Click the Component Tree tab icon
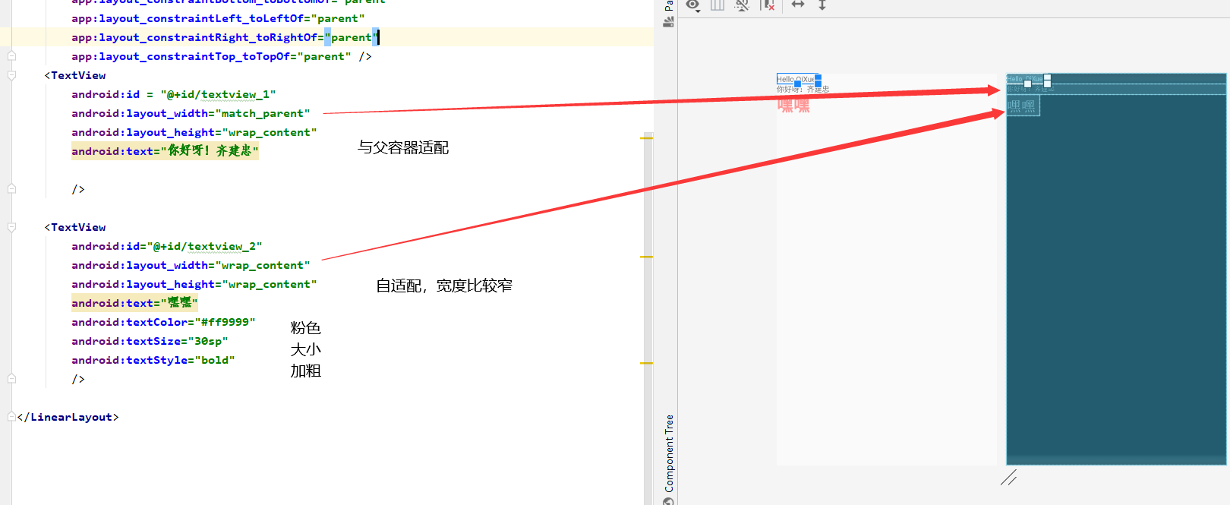Image resolution: width=1230 pixels, height=505 pixels. point(669,500)
